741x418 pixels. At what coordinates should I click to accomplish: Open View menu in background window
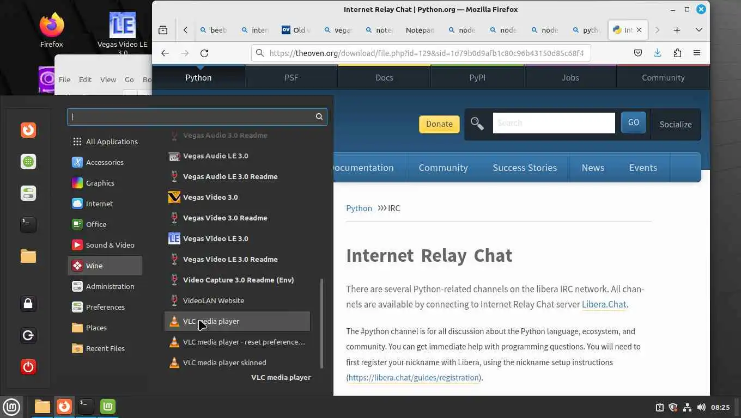click(x=108, y=79)
